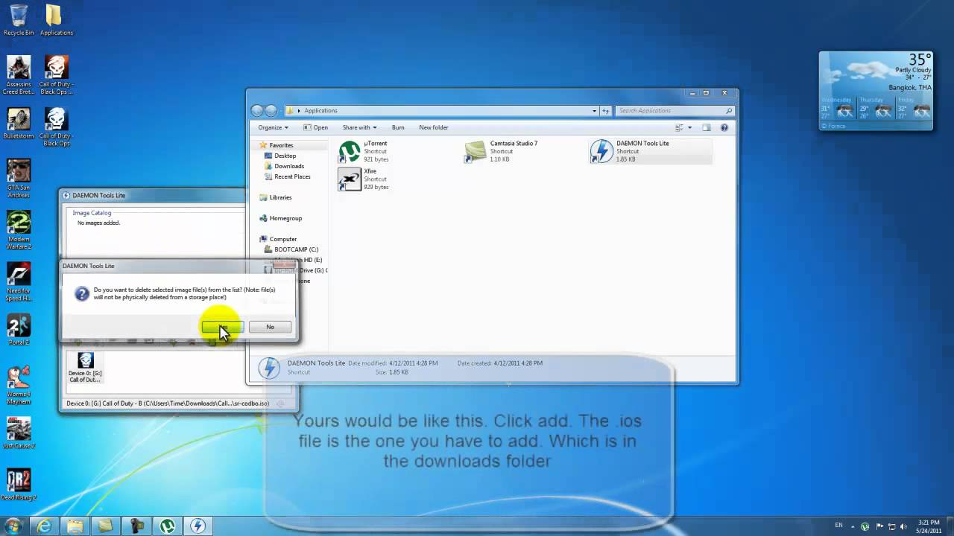Select Downloads in the Favorites list
The width and height of the screenshot is (954, 536).
pos(288,166)
